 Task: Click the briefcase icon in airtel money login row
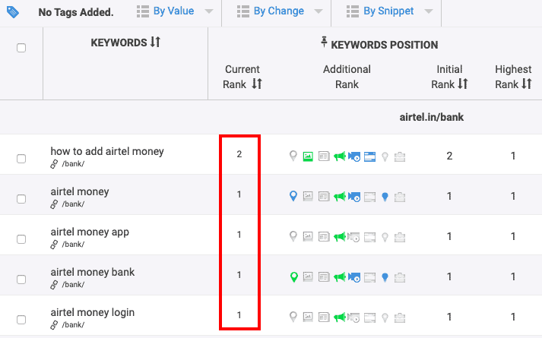[x=400, y=317]
